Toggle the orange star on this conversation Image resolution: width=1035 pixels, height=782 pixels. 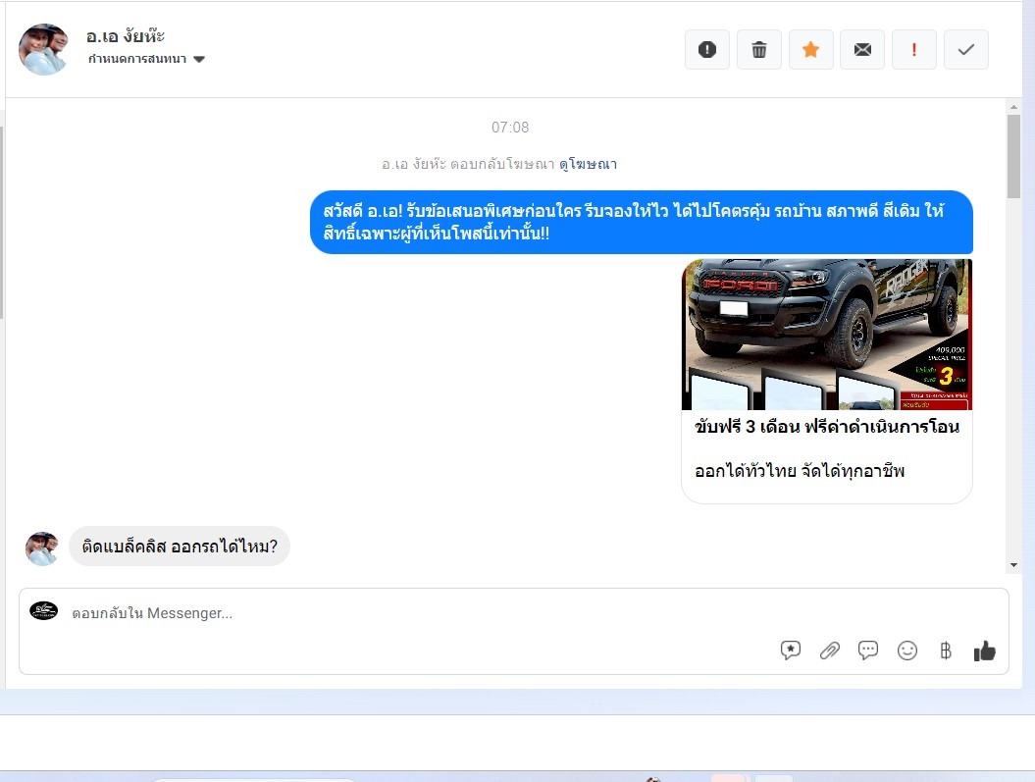tap(810, 50)
